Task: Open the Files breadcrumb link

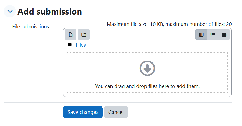Action: pyautogui.click(x=81, y=45)
